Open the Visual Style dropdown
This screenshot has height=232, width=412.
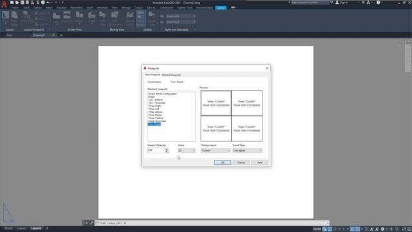click(247, 150)
